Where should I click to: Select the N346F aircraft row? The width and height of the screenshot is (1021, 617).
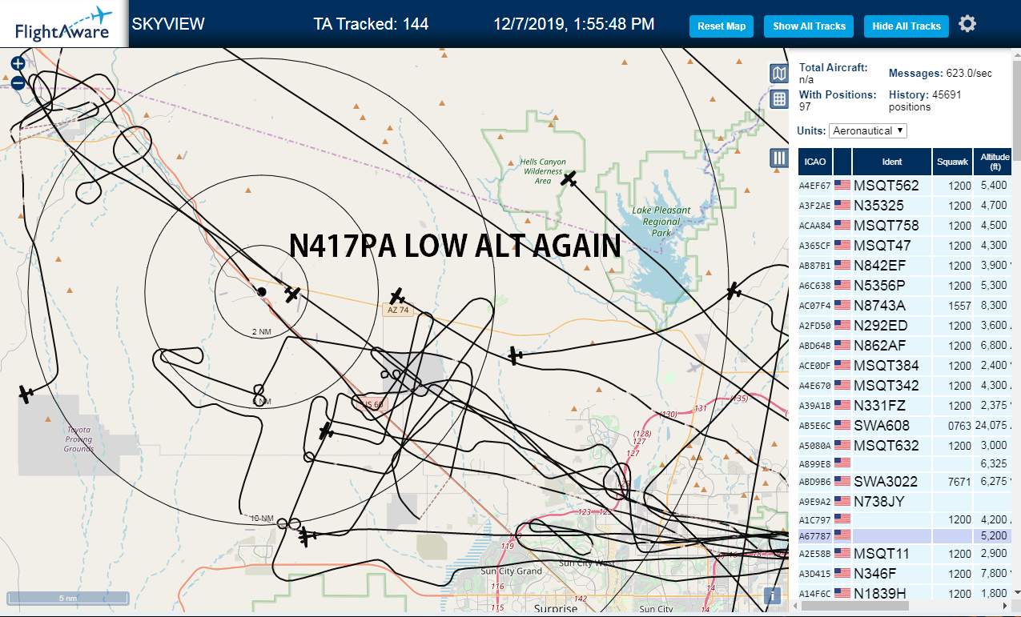point(905,574)
